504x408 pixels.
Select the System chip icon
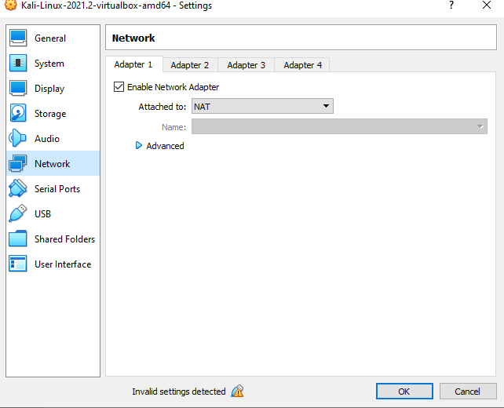[x=18, y=64]
